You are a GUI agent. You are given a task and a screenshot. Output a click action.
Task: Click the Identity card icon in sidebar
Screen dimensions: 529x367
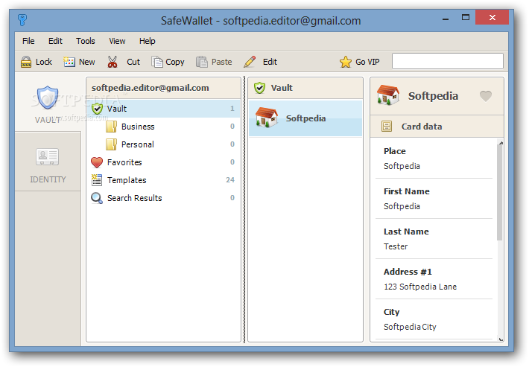(x=48, y=157)
